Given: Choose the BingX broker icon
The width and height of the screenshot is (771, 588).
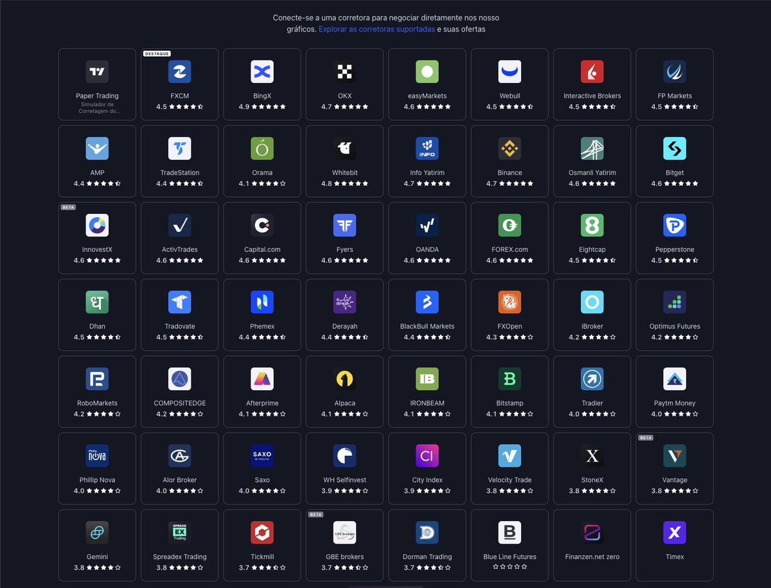Looking at the screenshot, I should coord(262,72).
